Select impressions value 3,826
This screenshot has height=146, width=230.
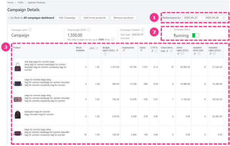point(133,135)
